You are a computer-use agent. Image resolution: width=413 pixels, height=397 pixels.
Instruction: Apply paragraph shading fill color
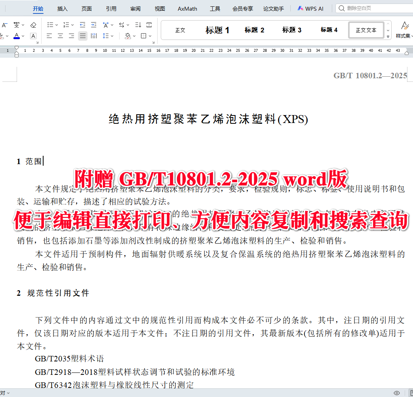point(128,36)
